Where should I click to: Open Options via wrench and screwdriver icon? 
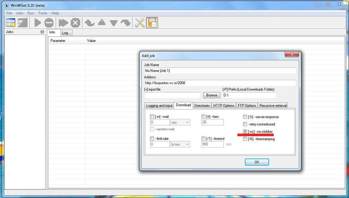[140, 23]
